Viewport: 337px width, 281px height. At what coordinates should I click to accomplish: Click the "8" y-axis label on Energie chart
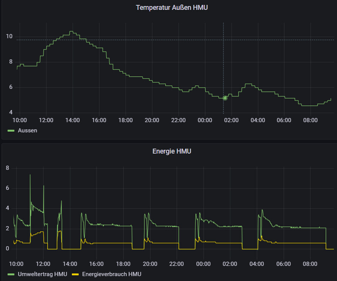[x=7, y=168]
